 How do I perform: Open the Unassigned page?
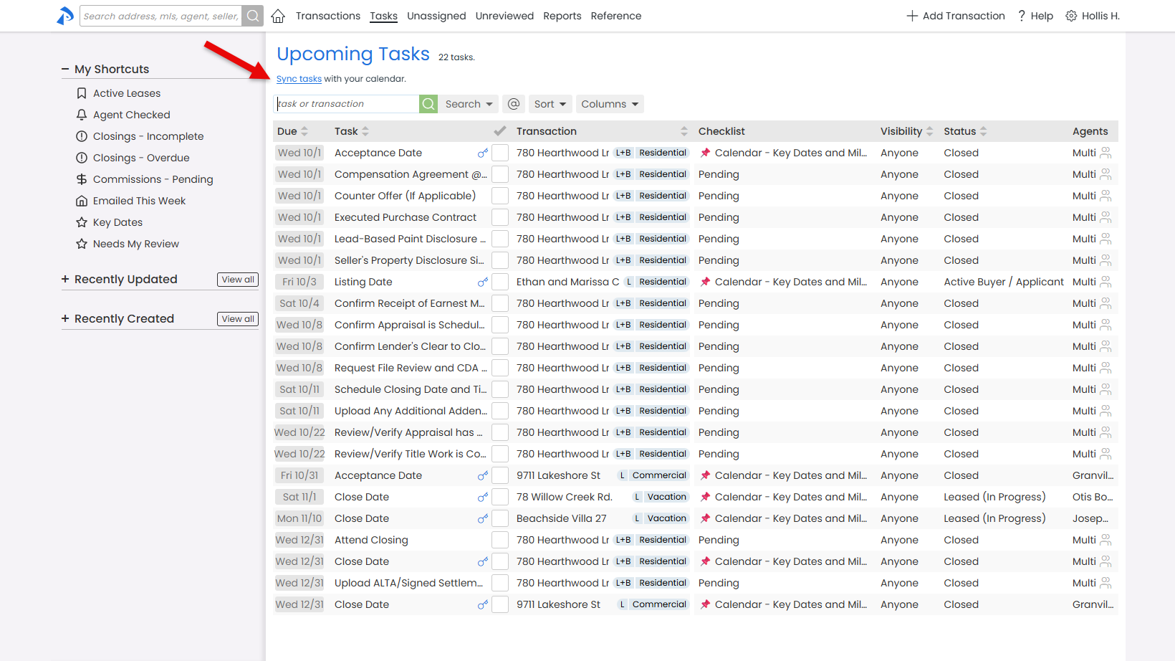(x=436, y=16)
